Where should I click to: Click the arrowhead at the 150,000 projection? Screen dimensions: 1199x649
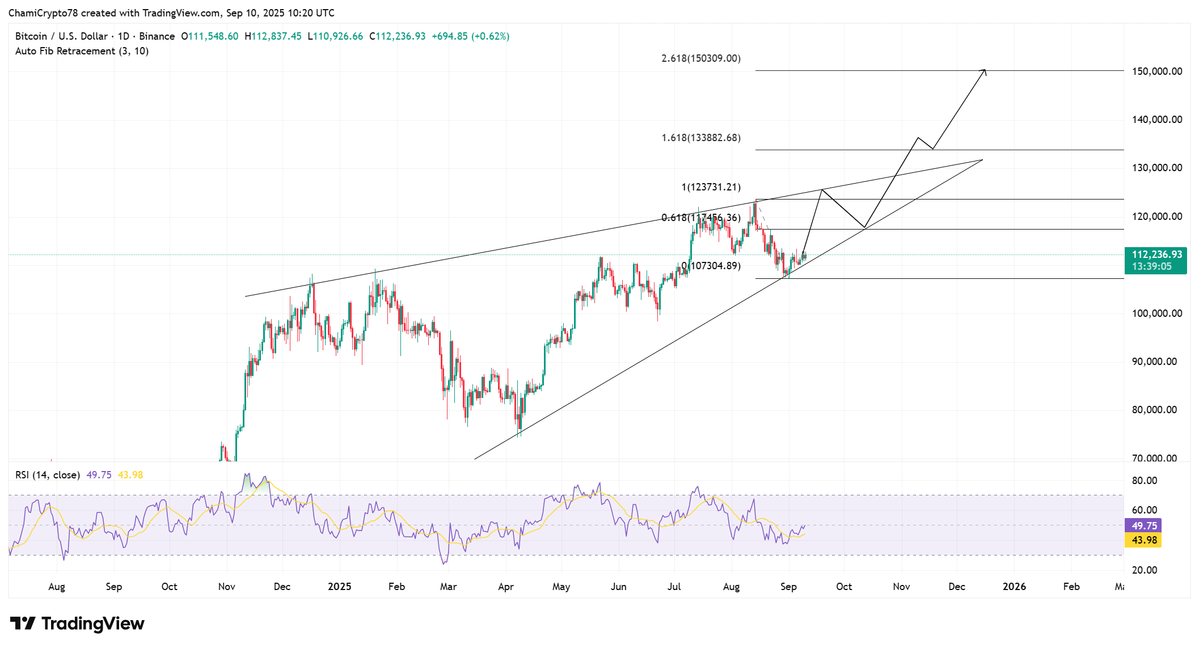tap(985, 70)
